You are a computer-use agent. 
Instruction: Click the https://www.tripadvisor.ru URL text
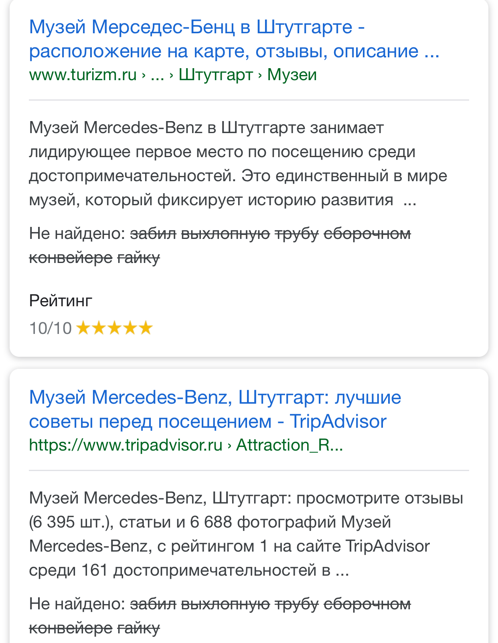pos(125,445)
